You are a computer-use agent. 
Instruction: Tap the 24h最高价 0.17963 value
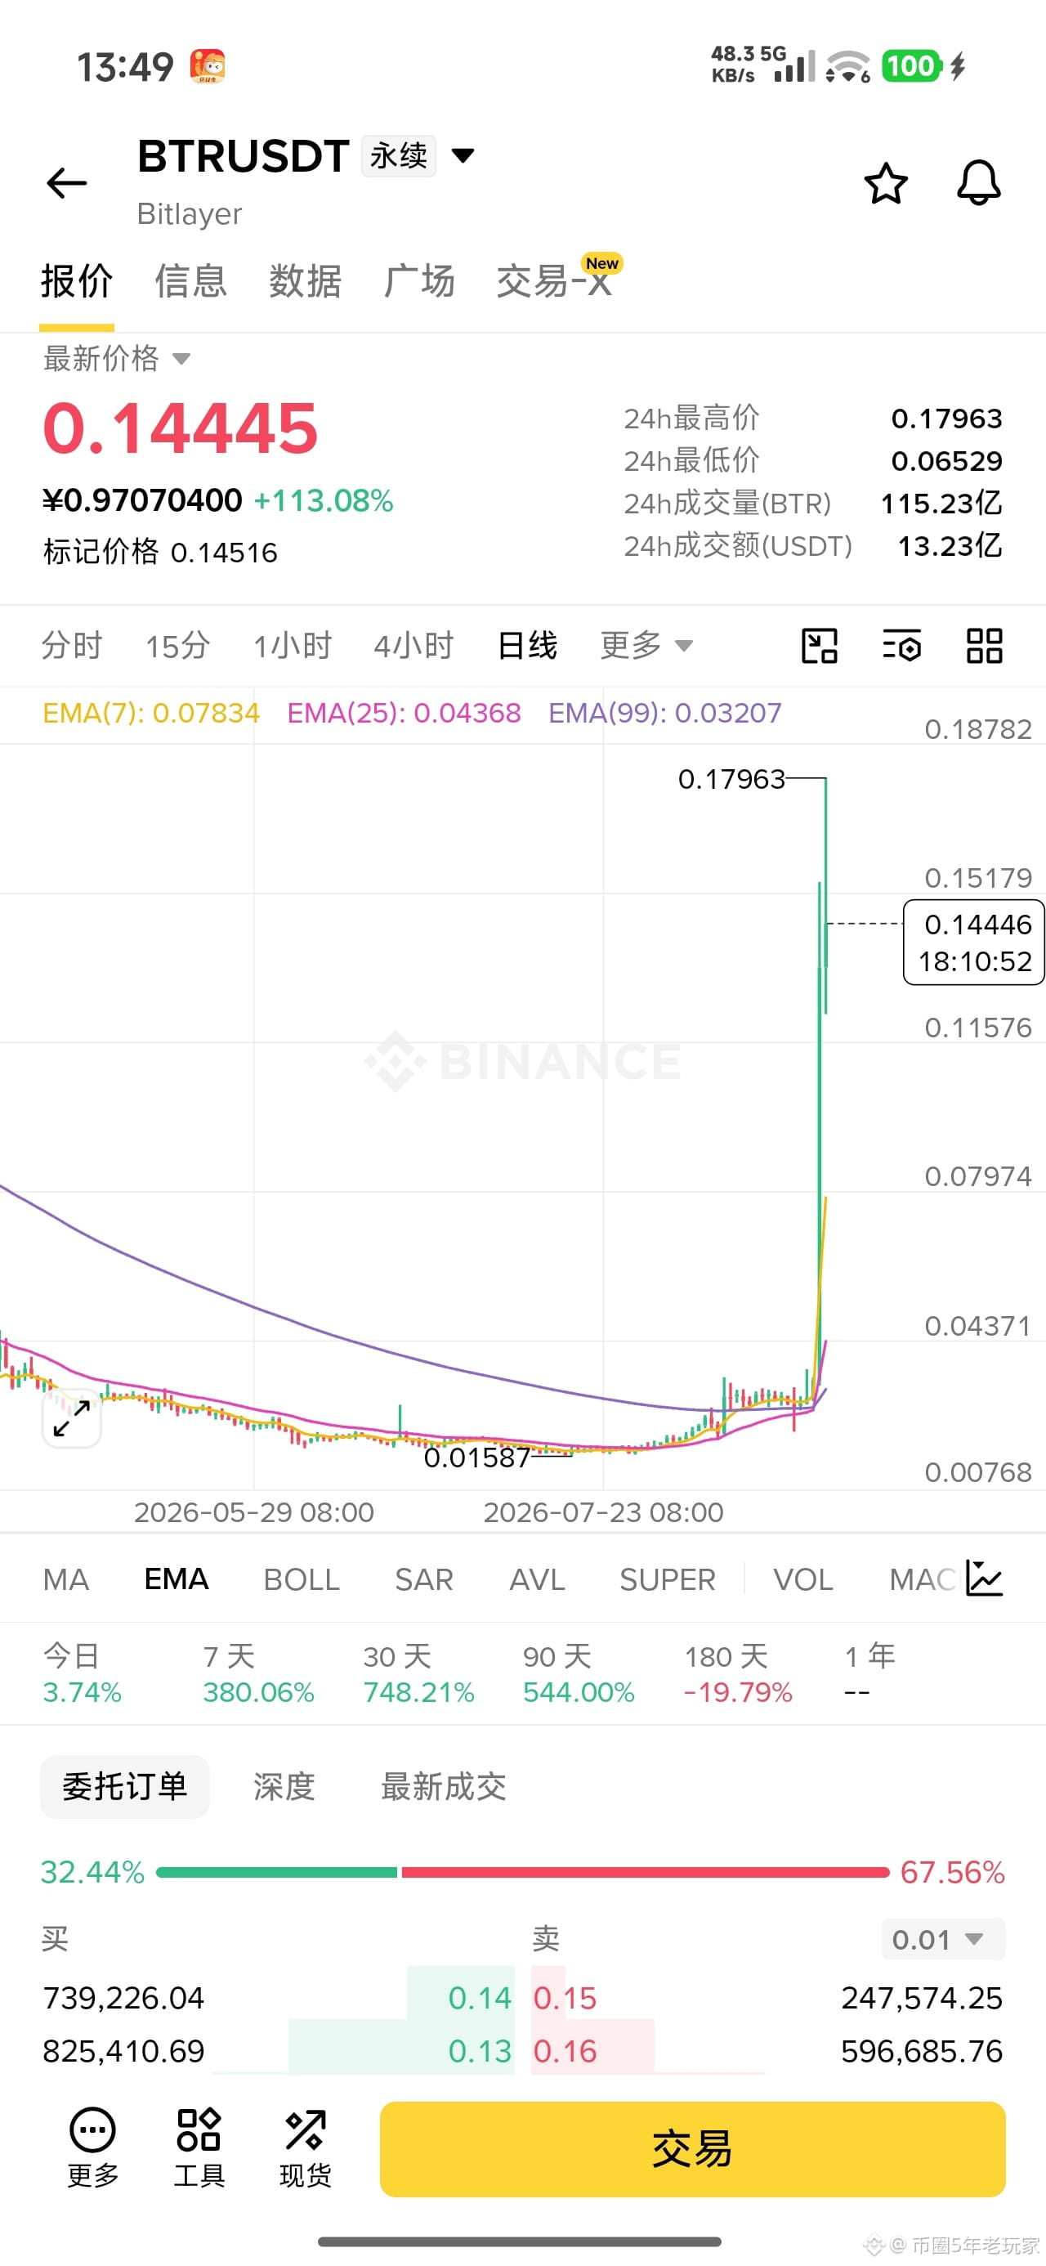click(x=946, y=418)
